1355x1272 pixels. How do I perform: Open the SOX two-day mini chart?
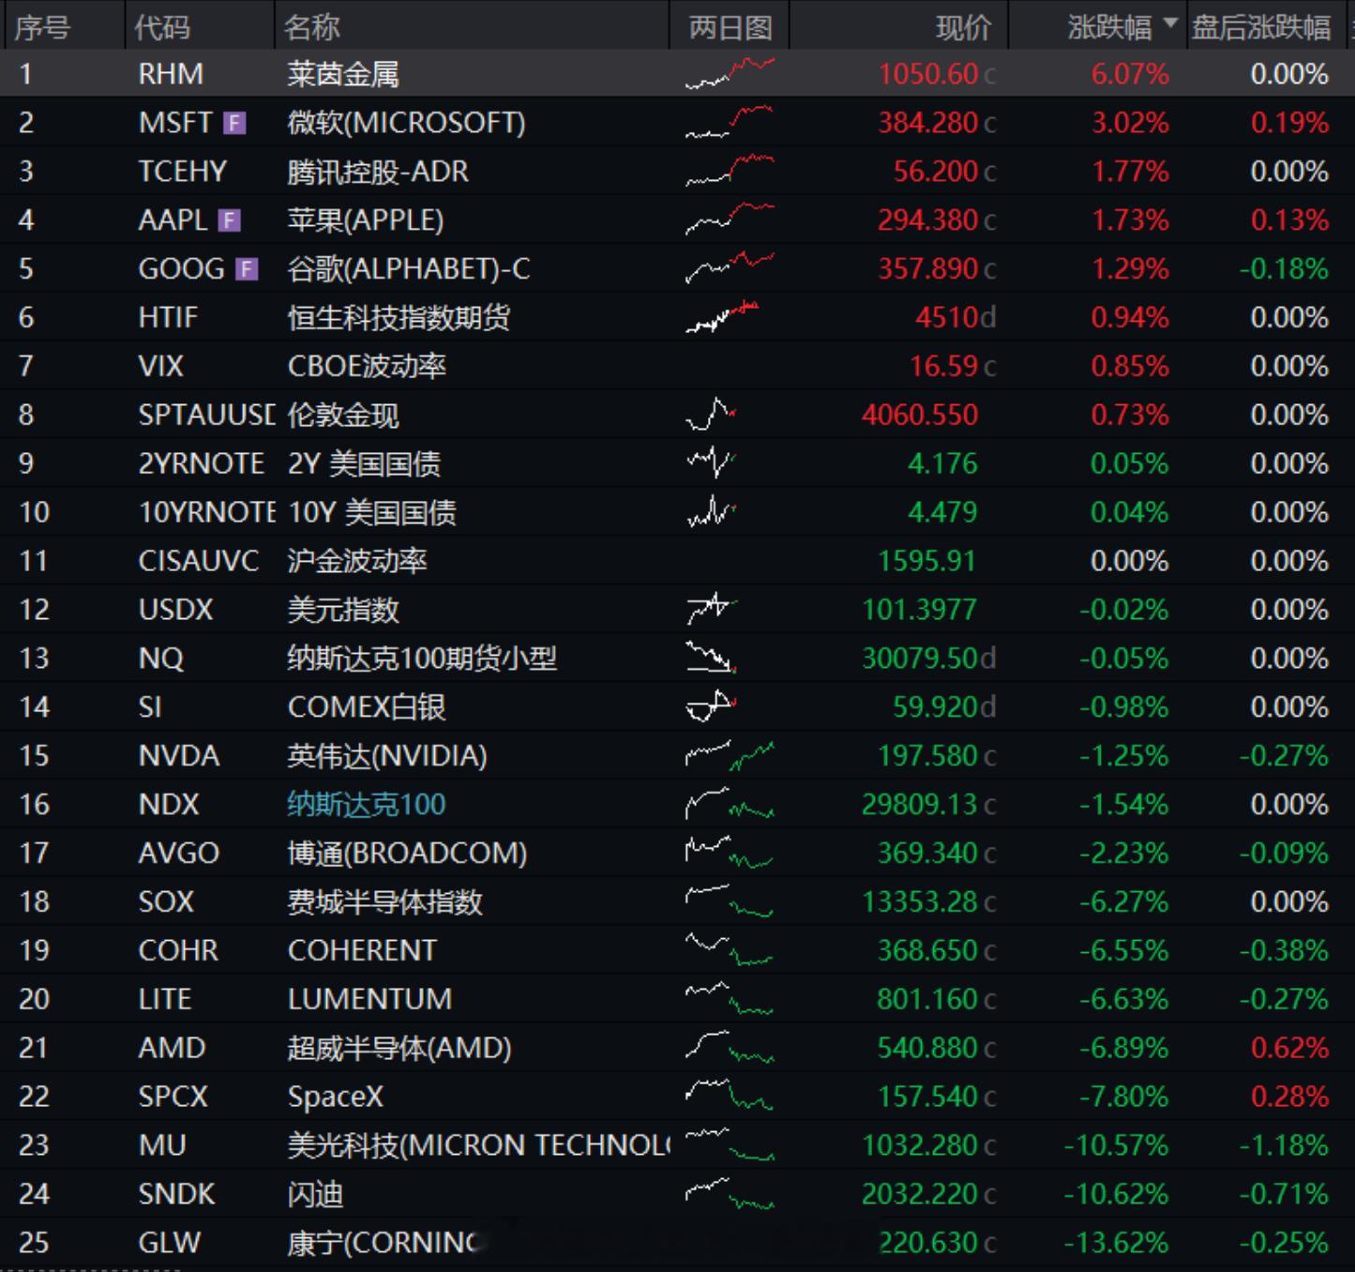coord(730,901)
